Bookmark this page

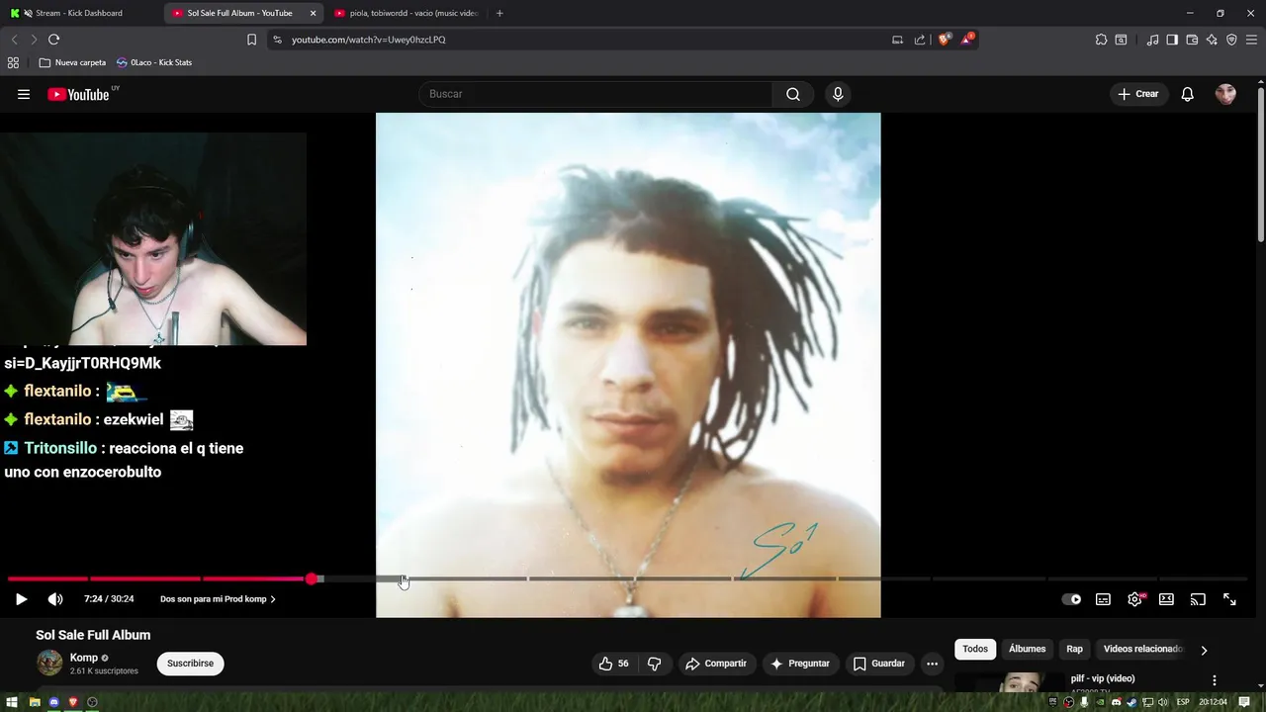click(251, 40)
